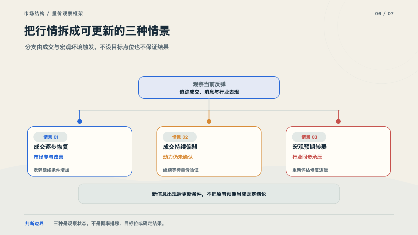The height and width of the screenshot is (235, 418).
Task: Select the note 重新评估修复逻辑
Action: click(x=310, y=170)
